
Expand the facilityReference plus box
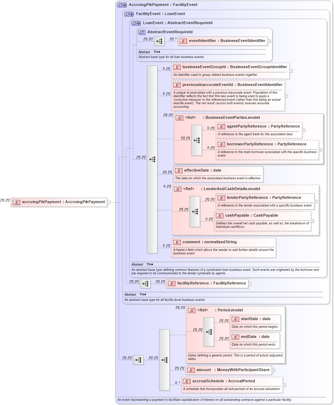(250, 283)
